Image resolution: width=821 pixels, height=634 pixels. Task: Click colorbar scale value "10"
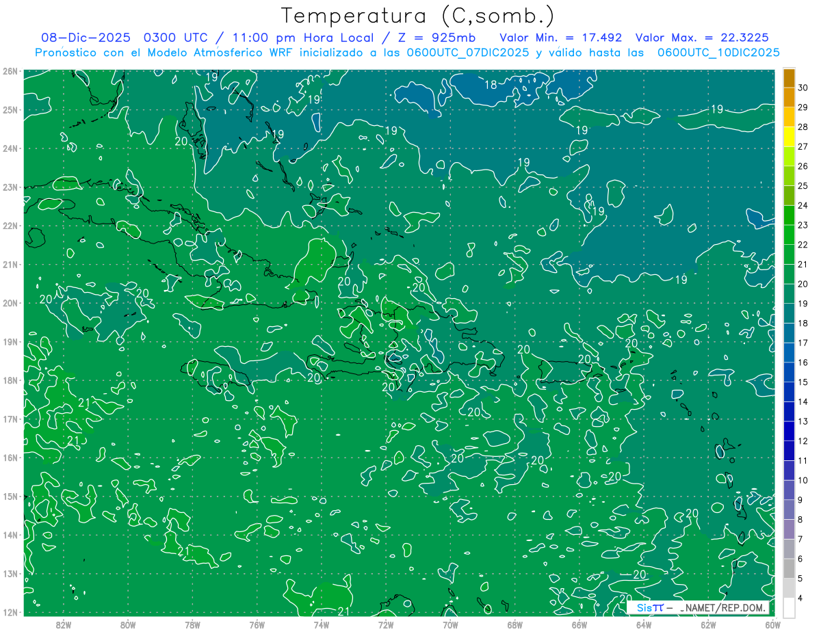(803, 480)
